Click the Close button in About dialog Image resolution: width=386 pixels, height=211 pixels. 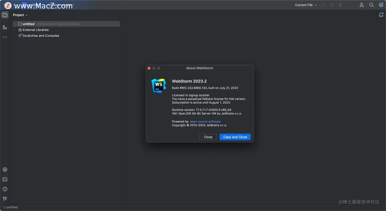[208, 137]
